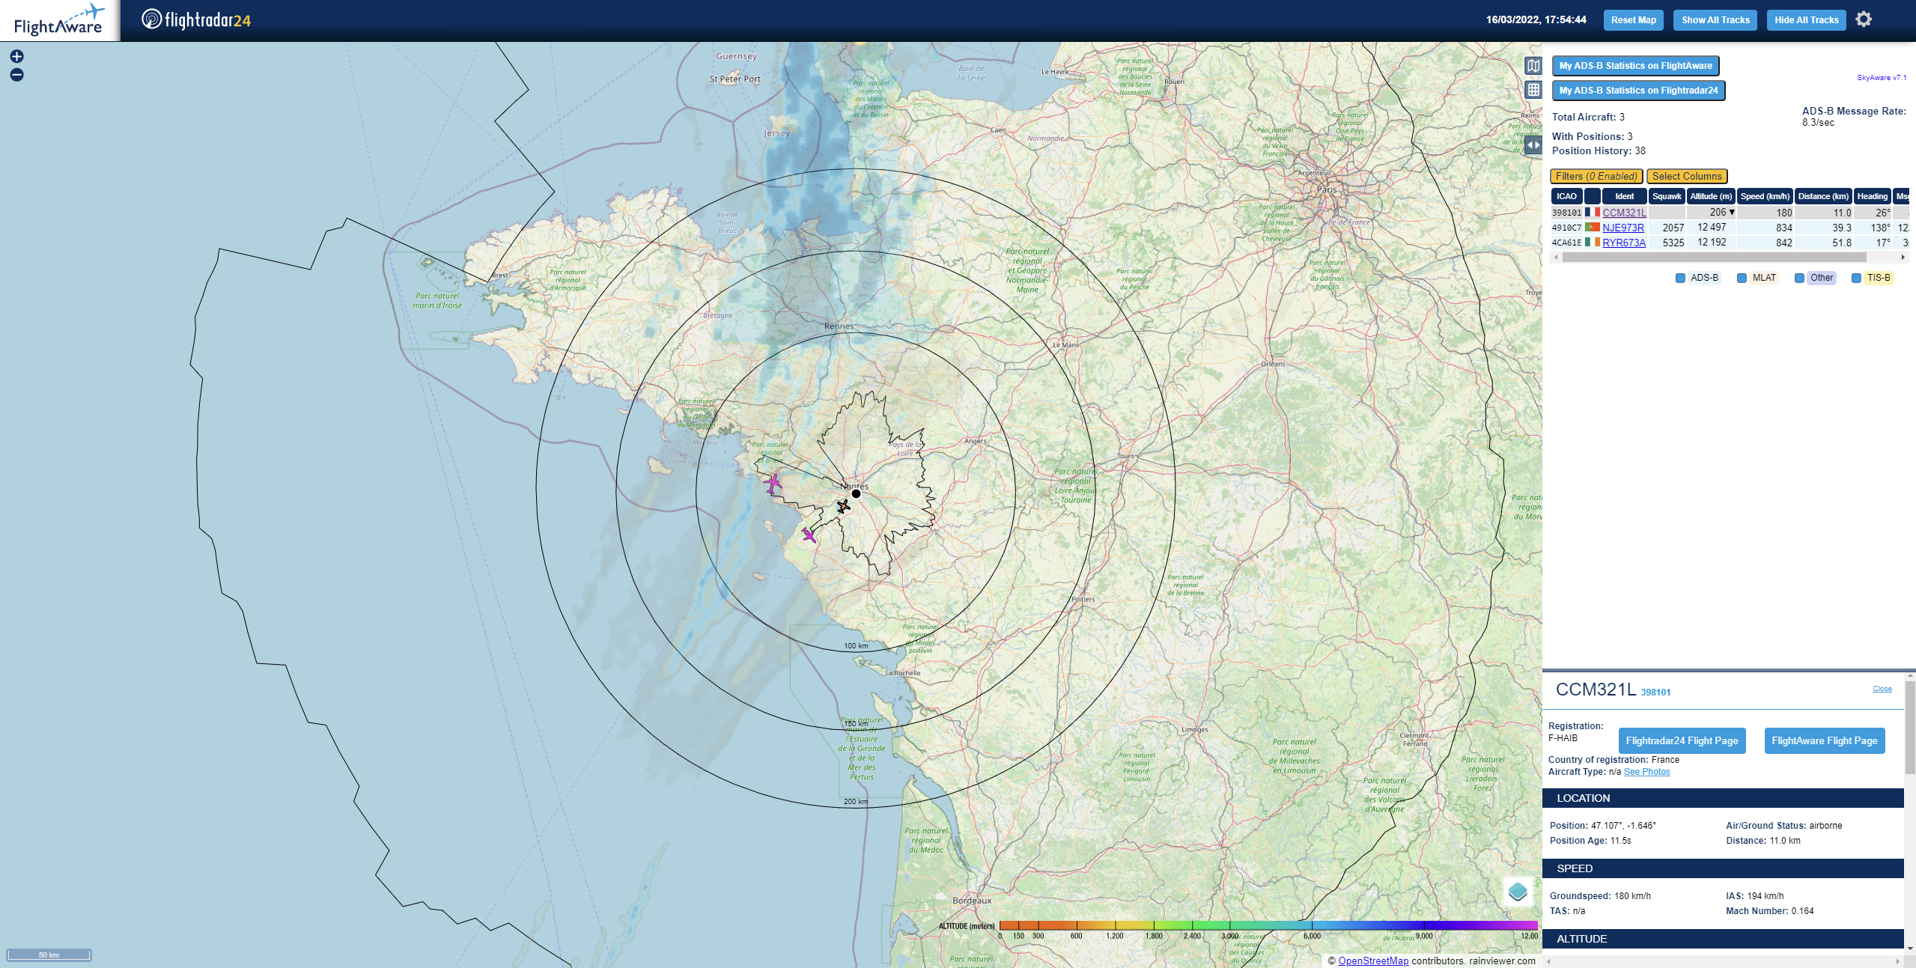Image resolution: width=1916 pixels, height=968 pixels.
Task: Zoom in with the plus map control
Action: pos(16,56)
